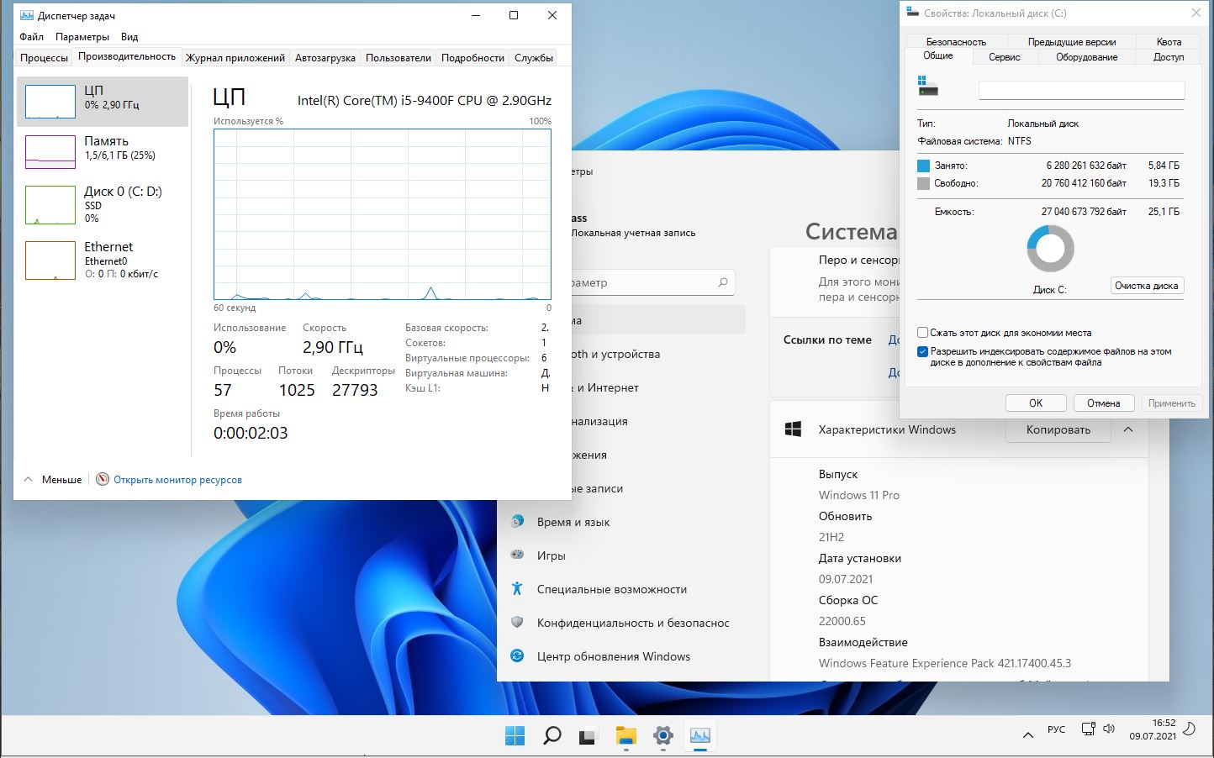Open taskbar Search magnifier

pyautogui.click(x=552, y=735)
